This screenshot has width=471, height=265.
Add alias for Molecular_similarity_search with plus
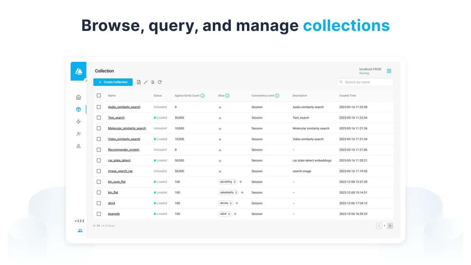(220, 129)
